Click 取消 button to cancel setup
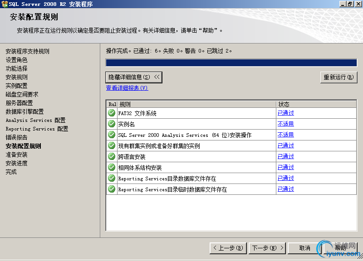The height and width of the screenshot is (261, 363). 304,248
